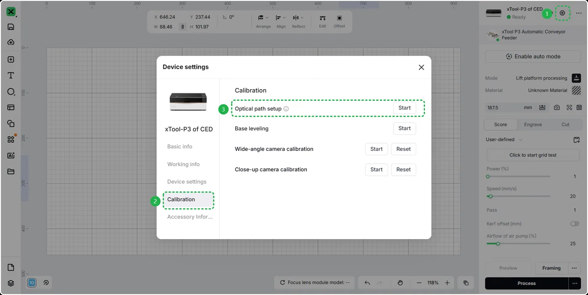Click the auto-measure distance ruler icon
Screen dimensions: 588x295
coord(542,108)
